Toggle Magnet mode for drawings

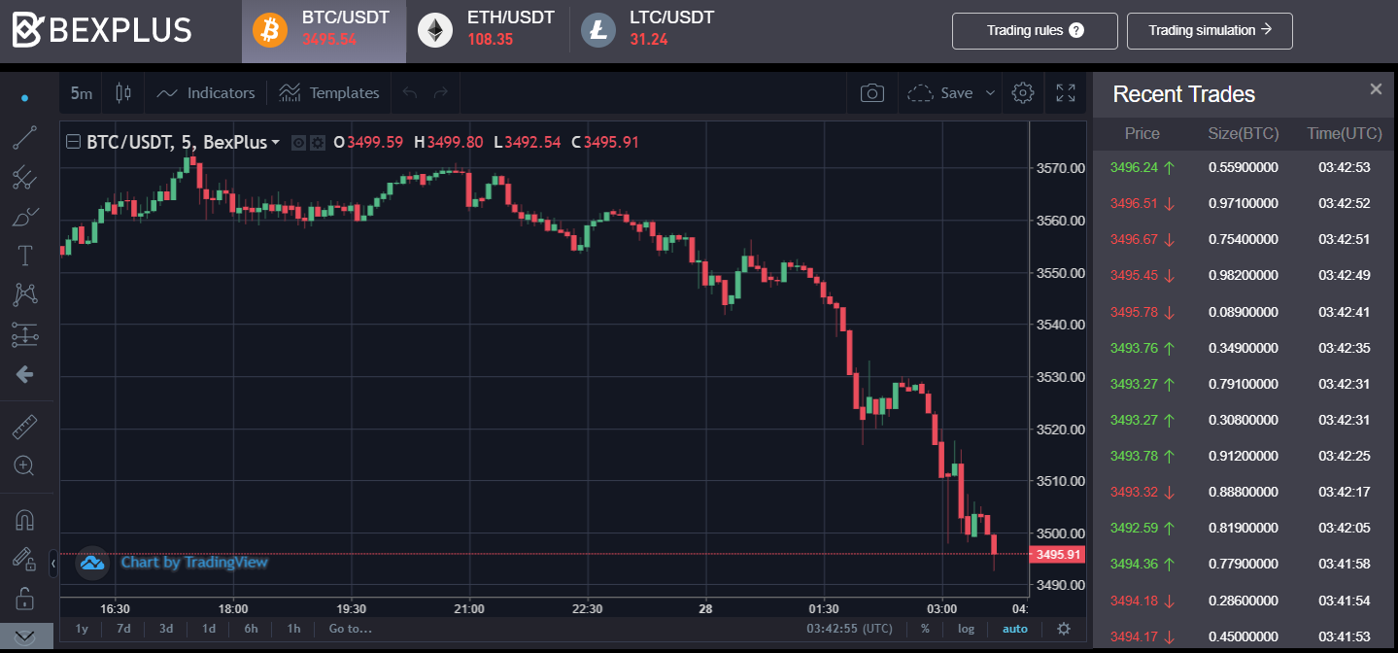pos(25,518)
